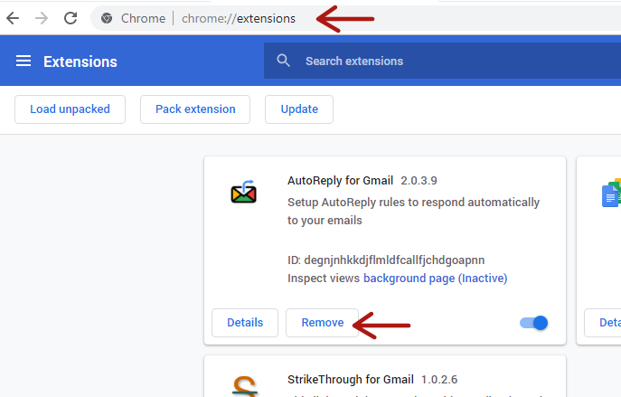Remove the AutoReply for Gmail extension

[323, 323]
